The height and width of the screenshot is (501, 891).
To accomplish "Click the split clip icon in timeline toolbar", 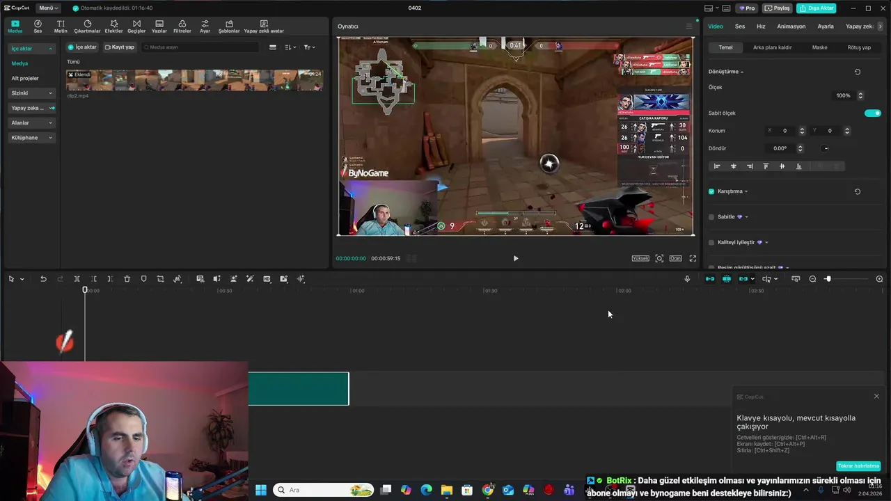I will pyautogui.click(x=77, y=279).
